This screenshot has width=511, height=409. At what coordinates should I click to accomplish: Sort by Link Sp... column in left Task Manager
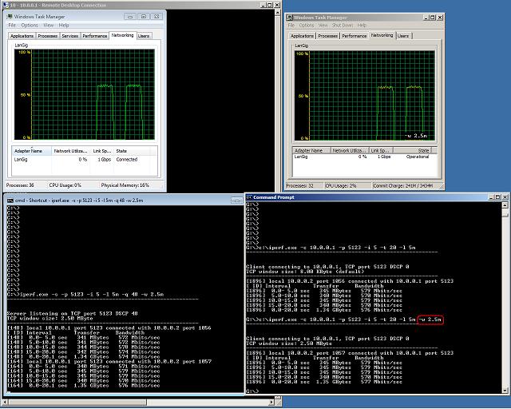[102, 151]
